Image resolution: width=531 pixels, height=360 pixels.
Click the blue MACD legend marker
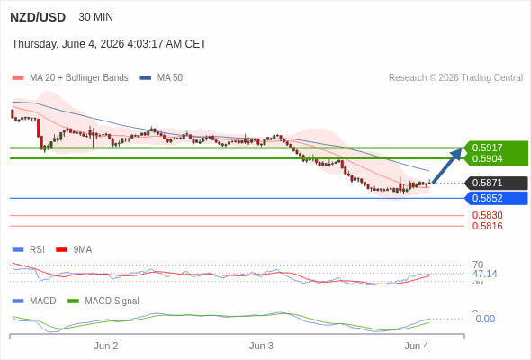coord(18,301)
